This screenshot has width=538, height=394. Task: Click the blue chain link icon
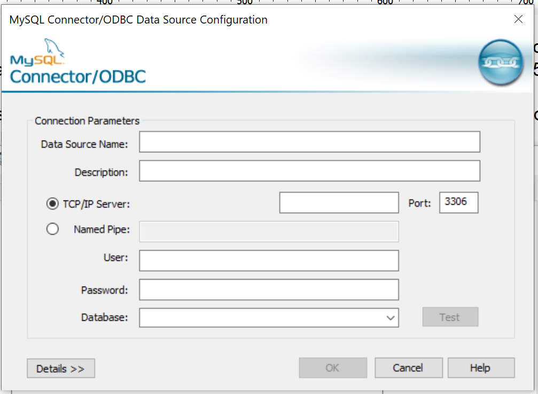click(501, 62)
